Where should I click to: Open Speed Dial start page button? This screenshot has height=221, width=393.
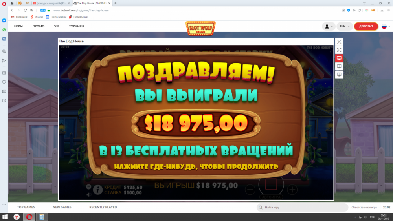point(32,10)
